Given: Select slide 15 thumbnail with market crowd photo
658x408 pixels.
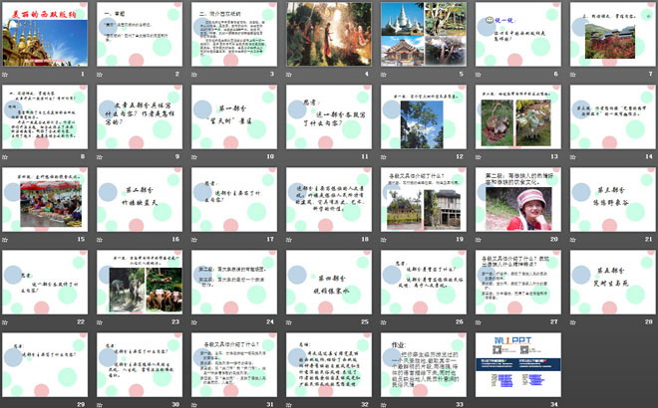Looking at the screenshot, I should 45,199.
